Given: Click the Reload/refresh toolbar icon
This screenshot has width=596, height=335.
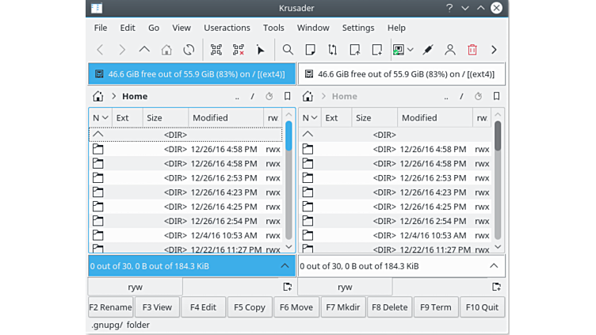Looking at the screenshot, I should [x=189, y=50].
